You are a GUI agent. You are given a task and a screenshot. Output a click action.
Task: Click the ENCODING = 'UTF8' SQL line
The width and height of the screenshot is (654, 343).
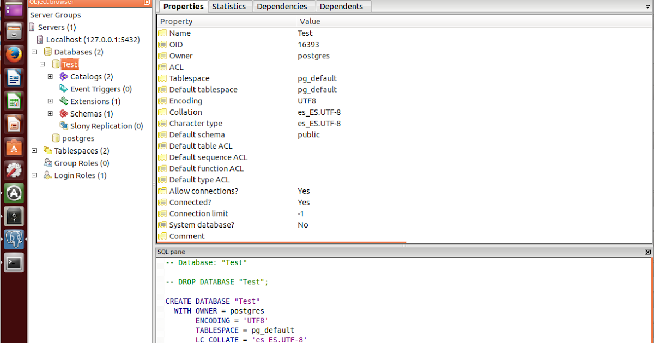coord(232,321)
